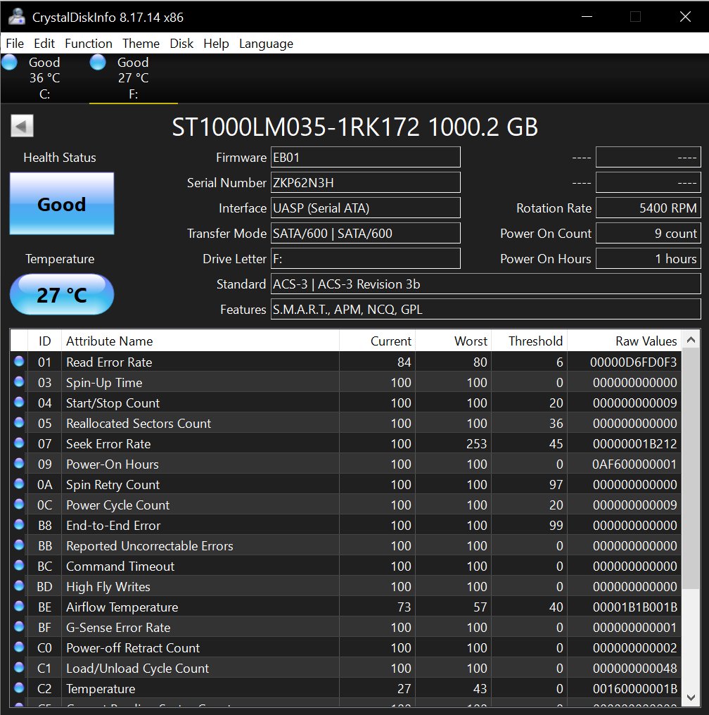Click the status dot for C2 Temperature

tap(19, 688)
